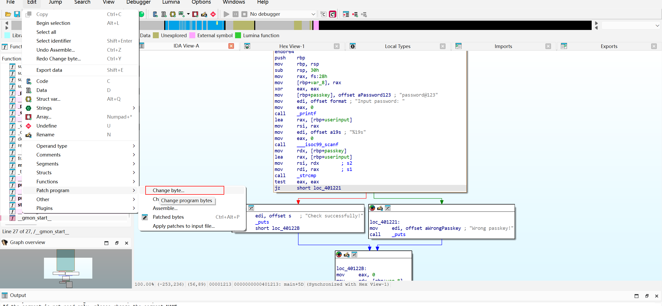Click the Data conversion toolbar icon
Screen dimensions: 662x306
(164, 14)
